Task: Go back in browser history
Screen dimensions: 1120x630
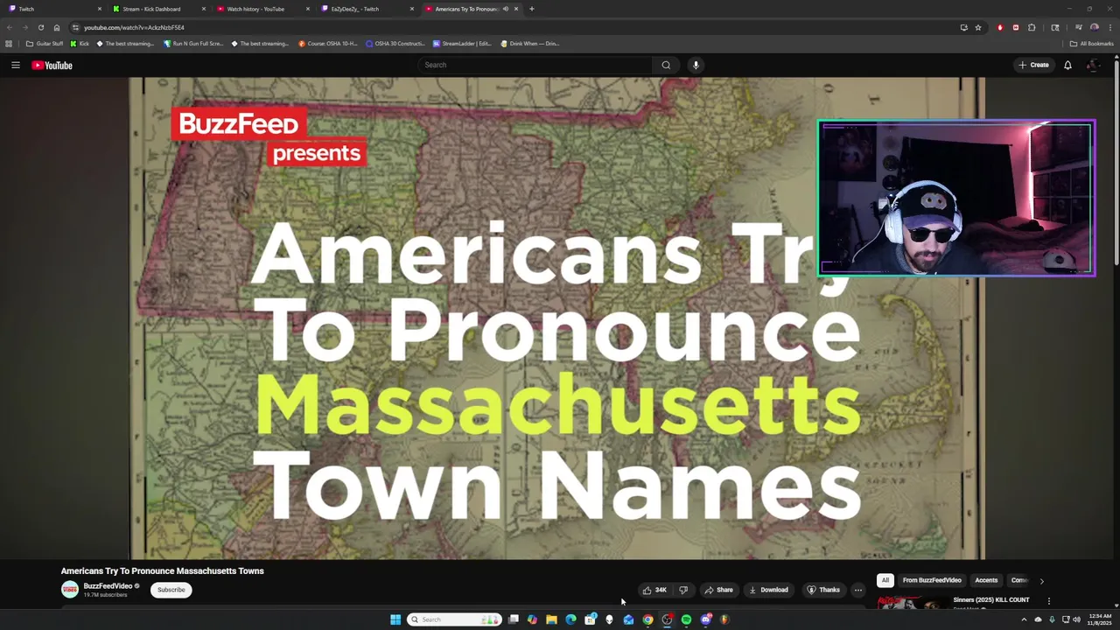Action: pyautogui.click(x=10, y=27)
